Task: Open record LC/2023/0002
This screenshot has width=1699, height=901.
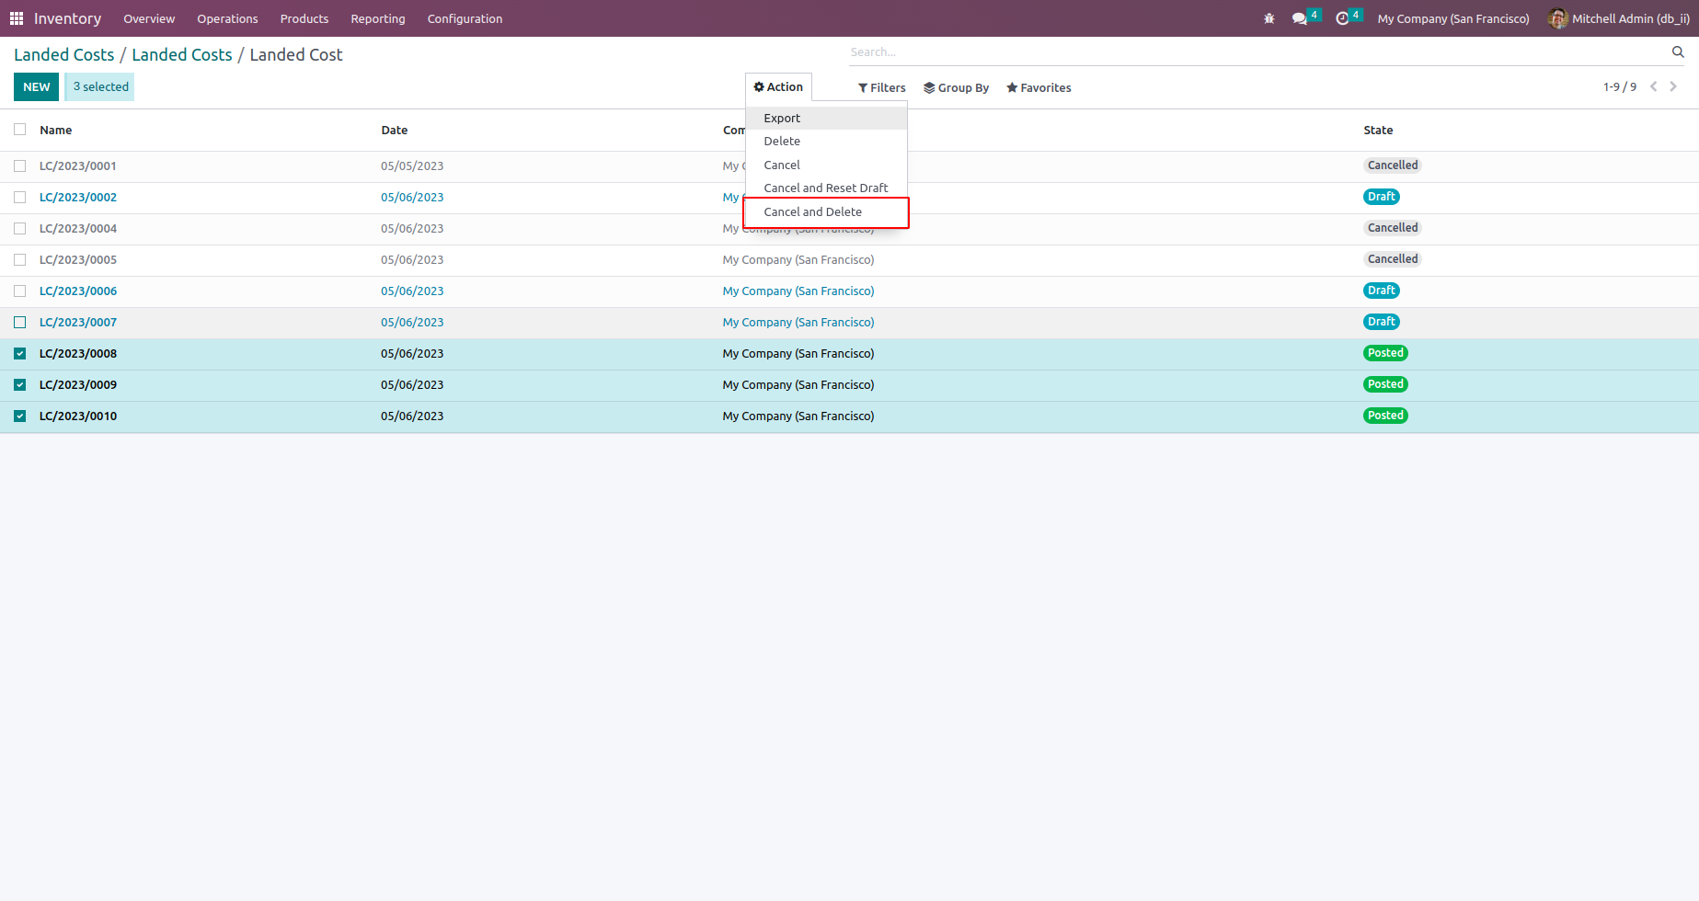Action: pos(78,198)
